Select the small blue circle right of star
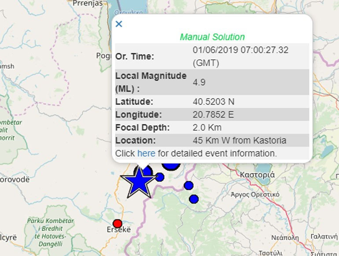 point(160,177)
